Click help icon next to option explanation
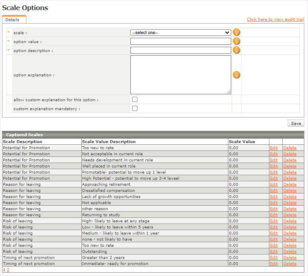Screen dimensions: 308x276 pos(236,75)
